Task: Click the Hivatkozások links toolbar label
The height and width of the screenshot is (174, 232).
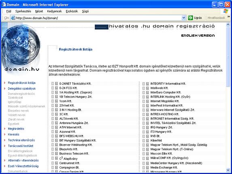Action: pyautogui.click(x=216, y=18)
